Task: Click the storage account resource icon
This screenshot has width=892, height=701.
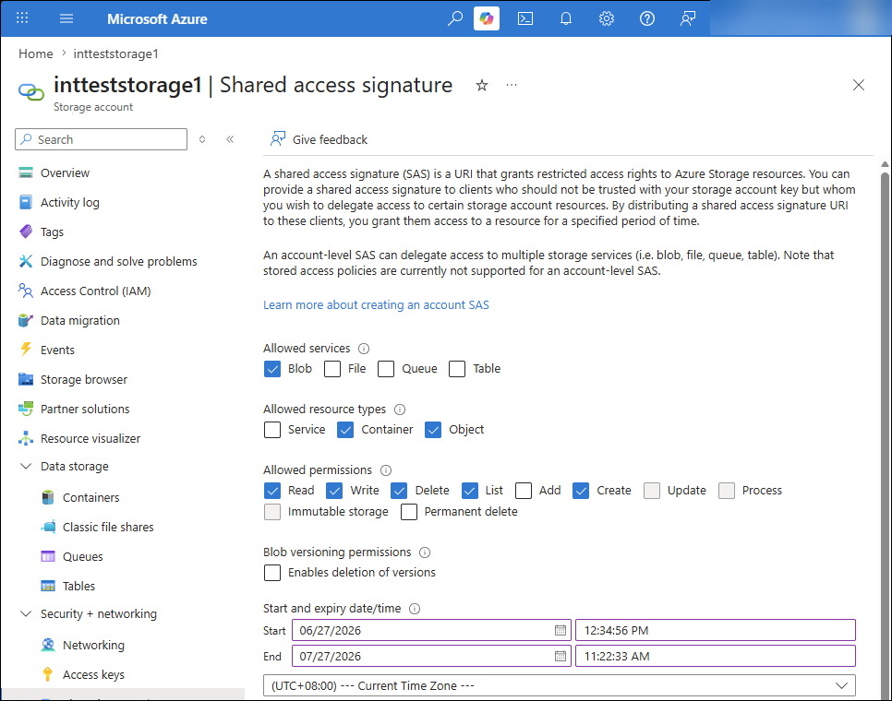Action: click(31, 91)
